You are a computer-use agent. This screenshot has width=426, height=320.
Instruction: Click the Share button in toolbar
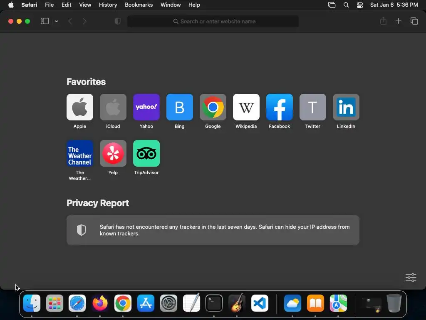(383, 21)
